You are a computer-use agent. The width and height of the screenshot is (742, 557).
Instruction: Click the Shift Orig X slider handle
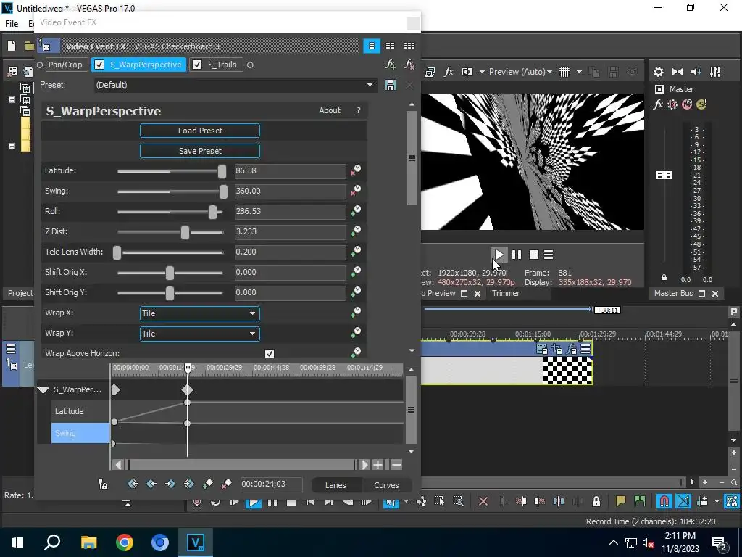[x=170, y=273]
